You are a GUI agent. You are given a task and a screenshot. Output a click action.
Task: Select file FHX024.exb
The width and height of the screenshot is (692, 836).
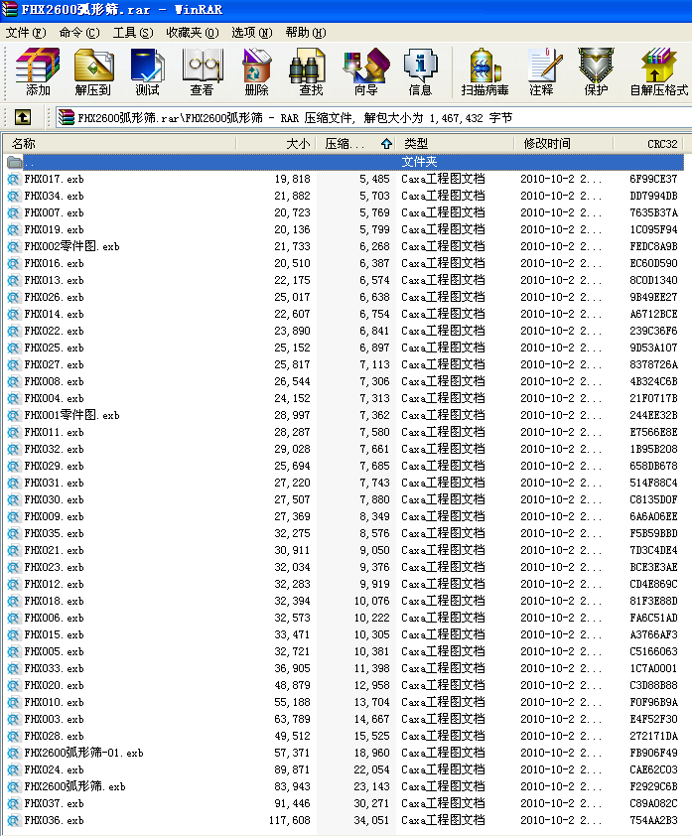tap(54, 769)
